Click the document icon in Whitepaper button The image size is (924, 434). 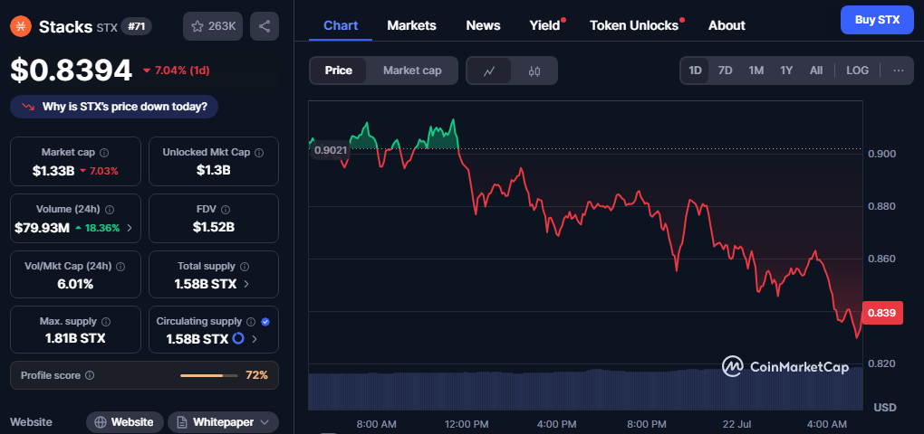[183, 422]
